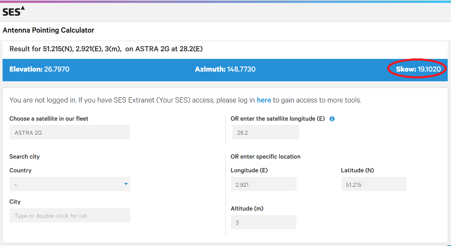The image size is (451, 246).
Task: Select the Altitude (m) input field
Action: tap(263, 222)
